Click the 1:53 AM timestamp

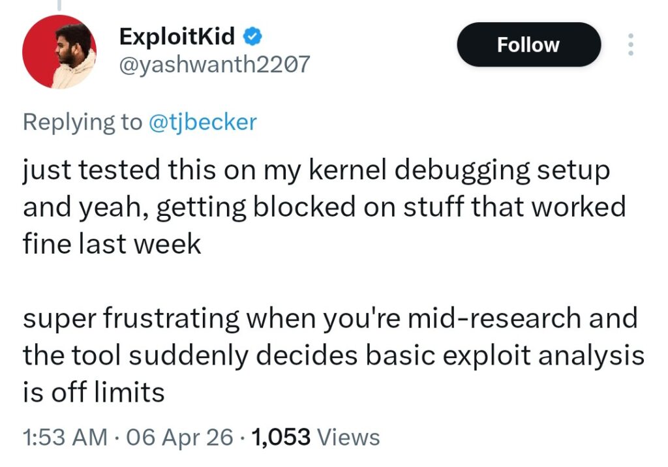tap(65, 436)
